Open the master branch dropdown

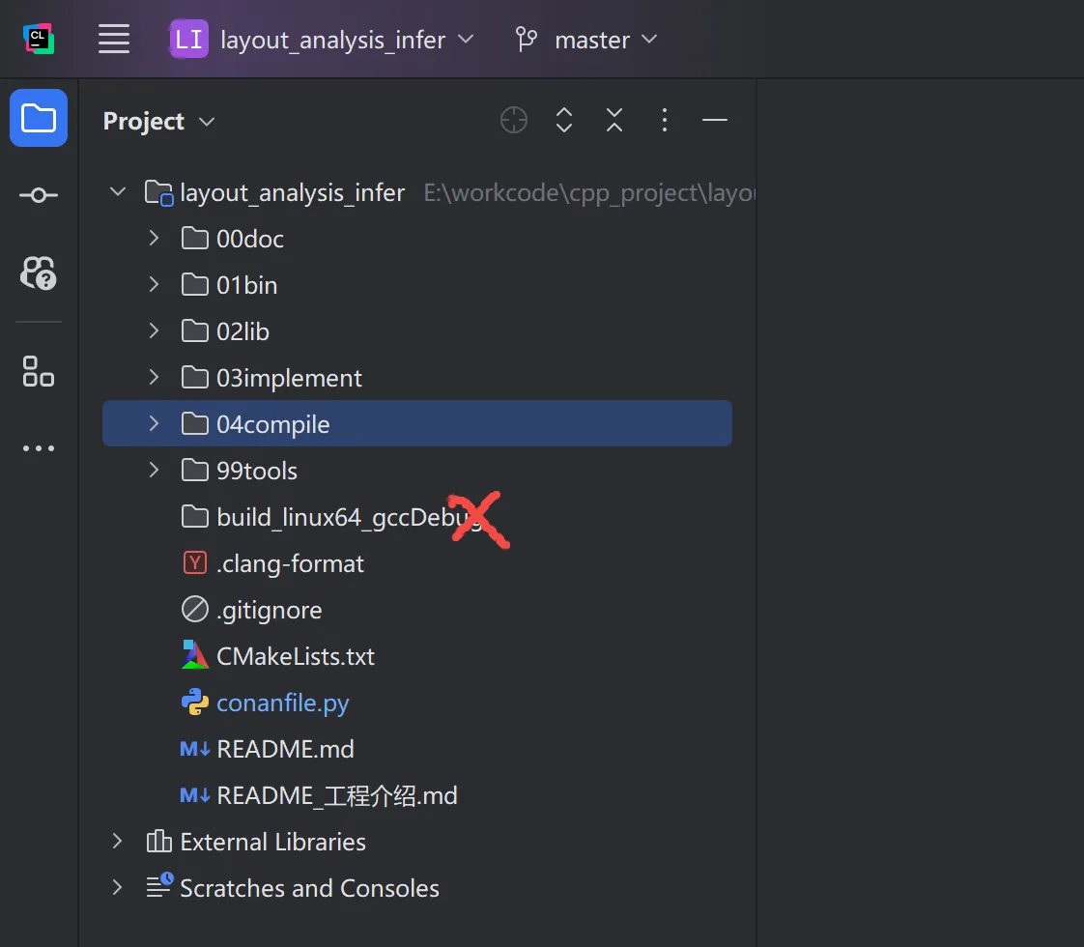tap(586, 40)
